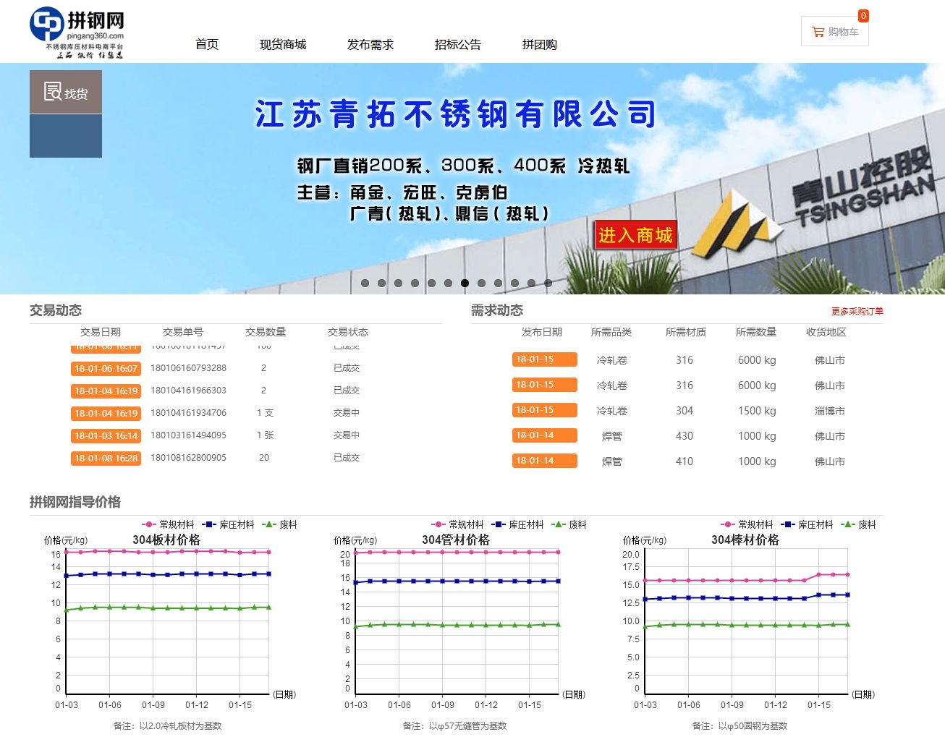Click the 收货地区 column header
This screenshot has height=737, width=945.
[x=826, y=332]
